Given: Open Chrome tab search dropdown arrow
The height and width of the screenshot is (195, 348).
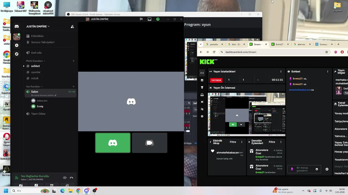Looking at the screenshot, I should tap(201, 44).
